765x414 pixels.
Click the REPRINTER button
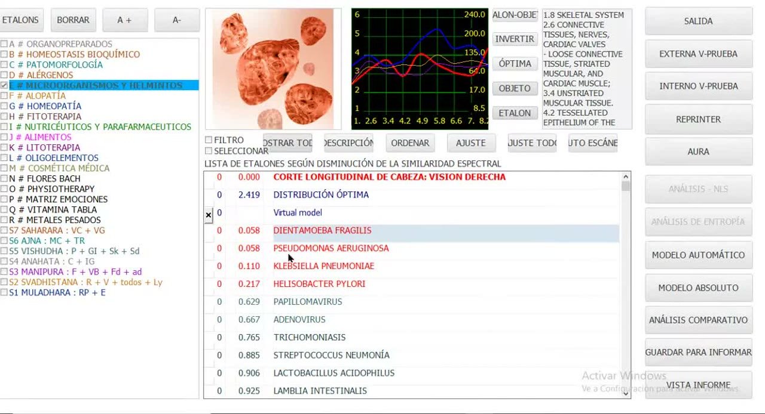698,119
